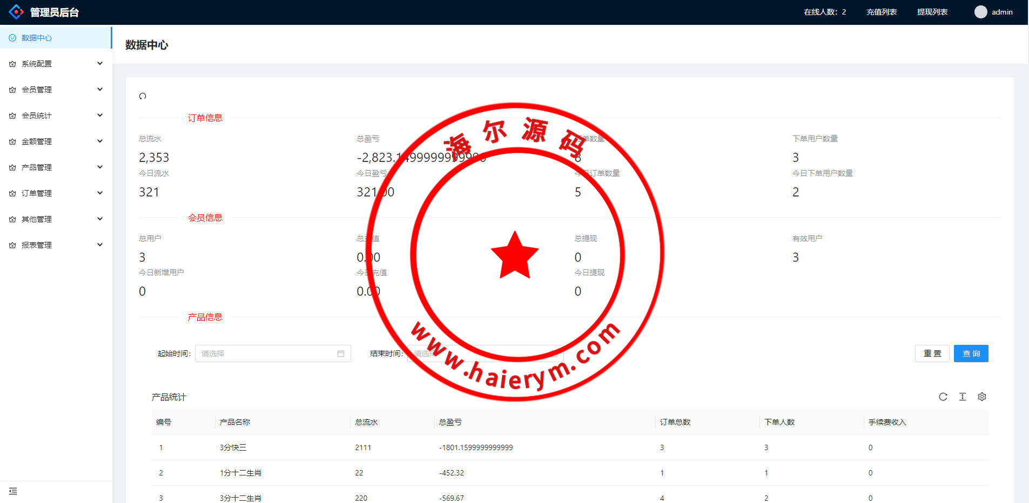Click the admin avatar circle
1029x503 pixels.
pyautogui.click(x=980, y=12)
